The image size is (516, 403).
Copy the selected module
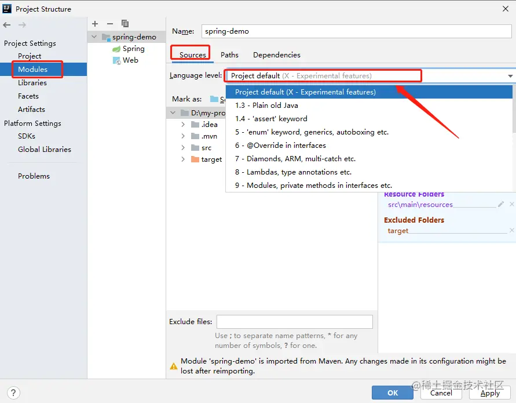(125, 24)
